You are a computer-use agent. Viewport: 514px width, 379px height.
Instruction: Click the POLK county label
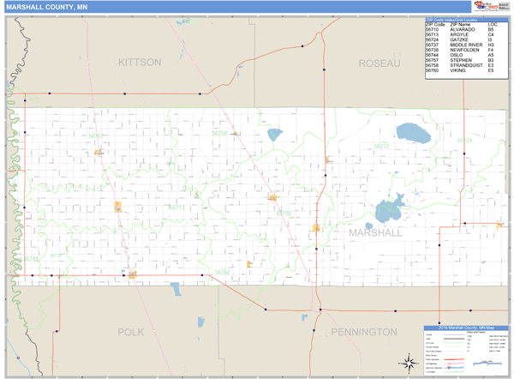(132, 331)
